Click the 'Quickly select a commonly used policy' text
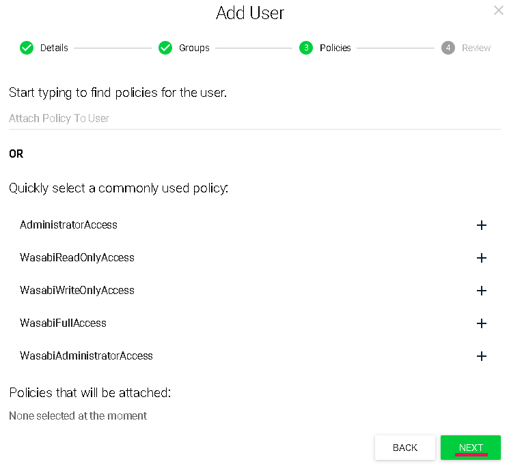This screenshot has height=466, width=509. point(118,188)
